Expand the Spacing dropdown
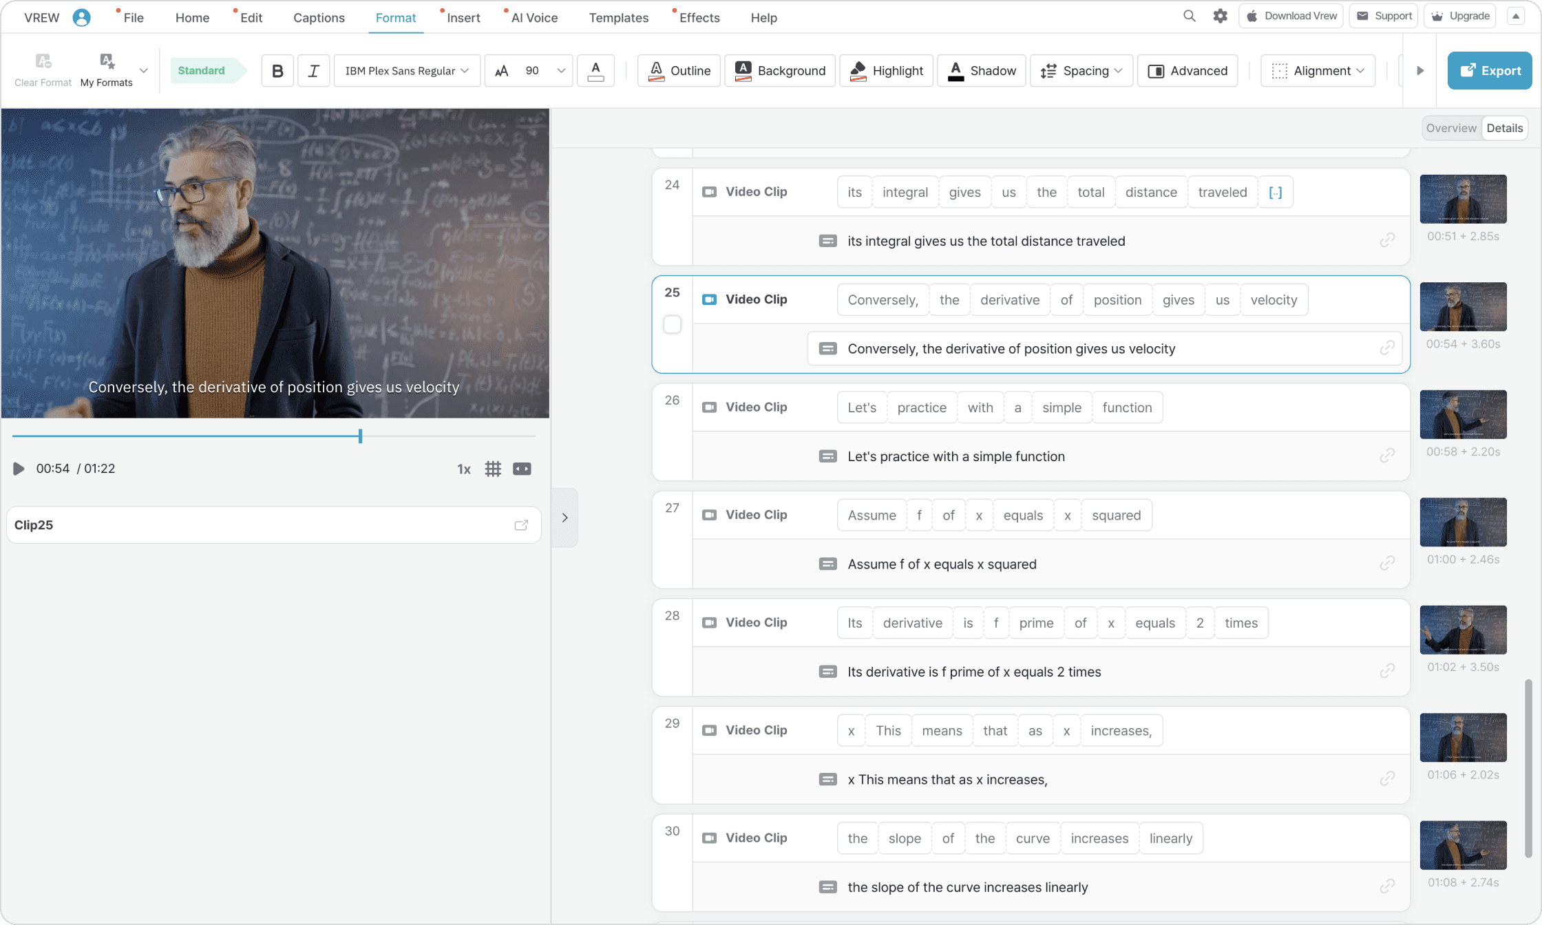 [1081, 71]
